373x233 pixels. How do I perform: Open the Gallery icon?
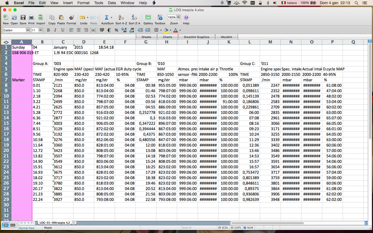(x=148, y=18)
